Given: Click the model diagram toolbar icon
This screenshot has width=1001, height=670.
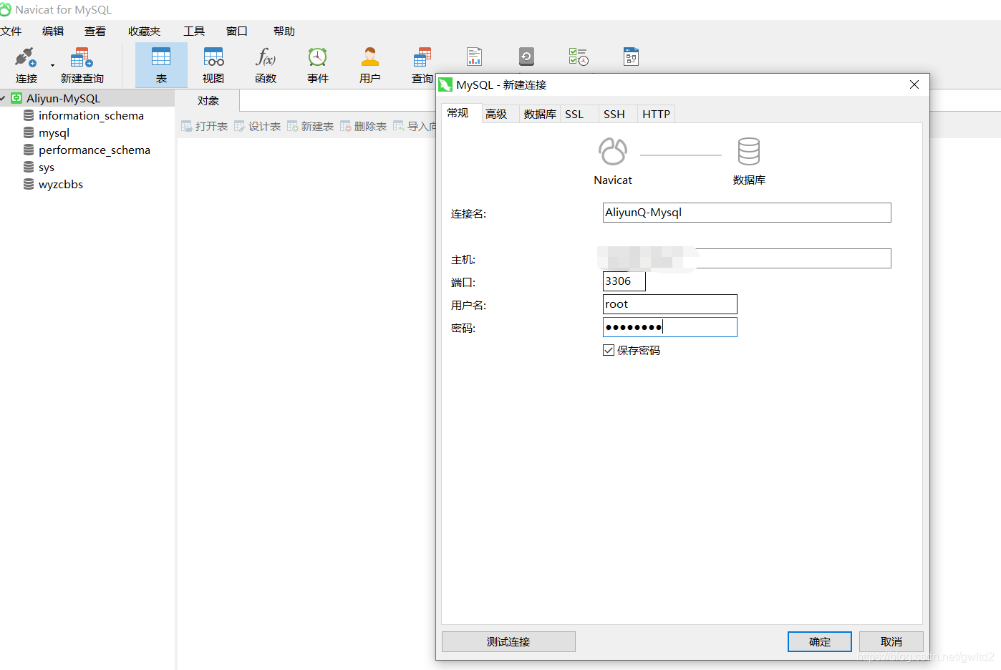Looking at the screenshot, I should tap(631, 57).
